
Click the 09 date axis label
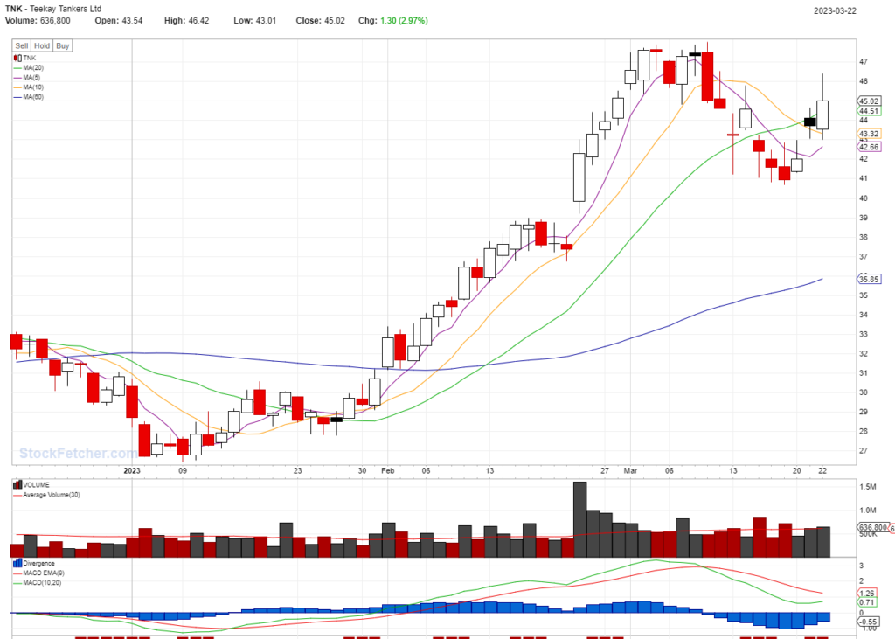point(183,471)
